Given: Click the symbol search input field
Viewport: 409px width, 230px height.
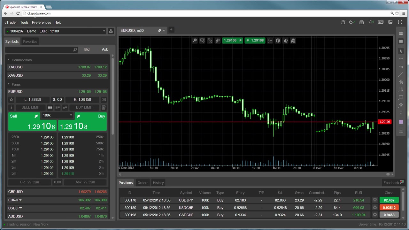Looking at the screenshot, I should click(42, 50).
